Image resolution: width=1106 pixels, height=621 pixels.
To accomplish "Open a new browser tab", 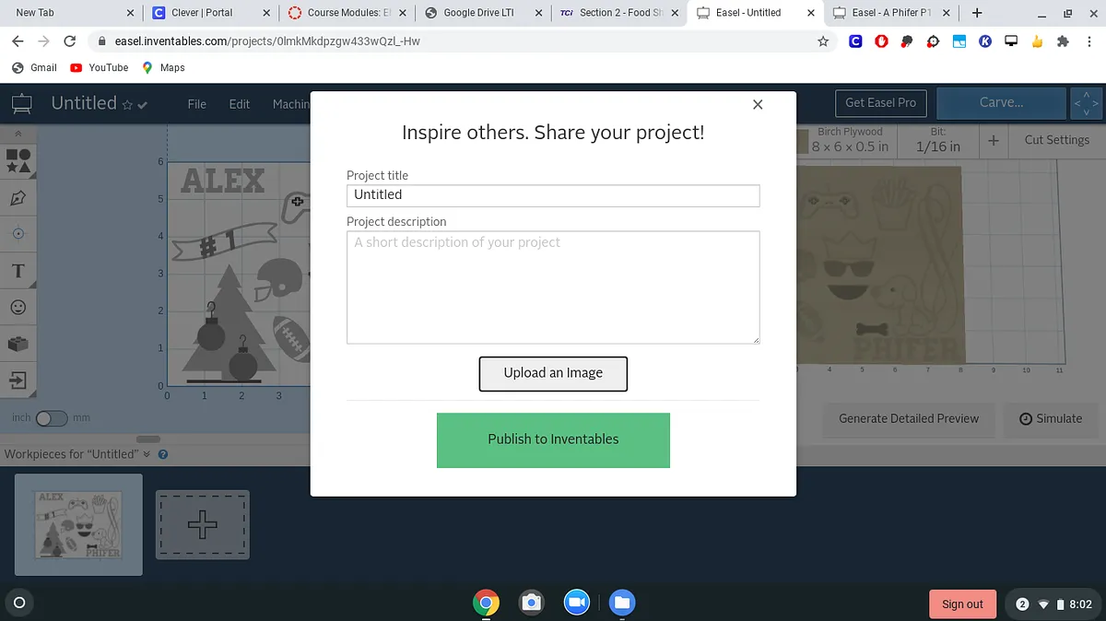I will pyautogui.click(x=977, y=13).
